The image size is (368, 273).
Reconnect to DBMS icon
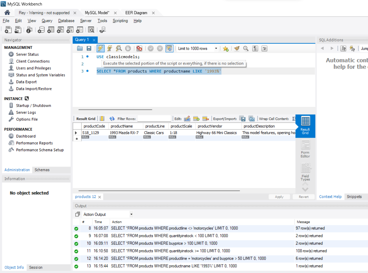(x=103, y=30)
